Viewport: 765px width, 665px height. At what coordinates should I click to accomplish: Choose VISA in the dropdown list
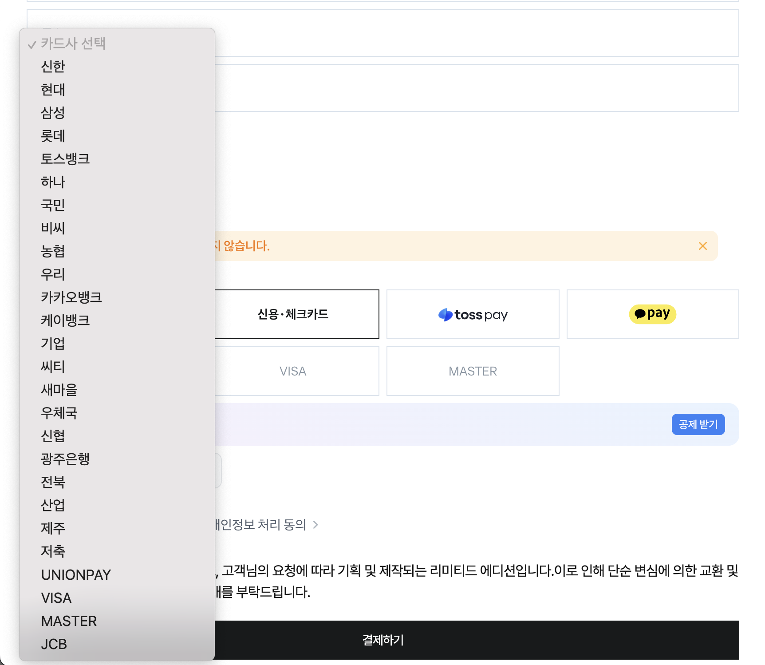[x=117, y=598]
